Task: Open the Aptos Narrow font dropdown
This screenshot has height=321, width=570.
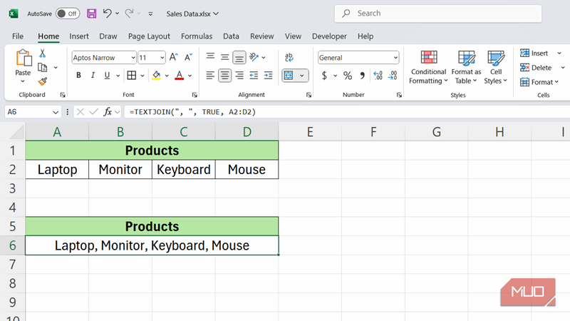Action: click(x=132, y=58)
